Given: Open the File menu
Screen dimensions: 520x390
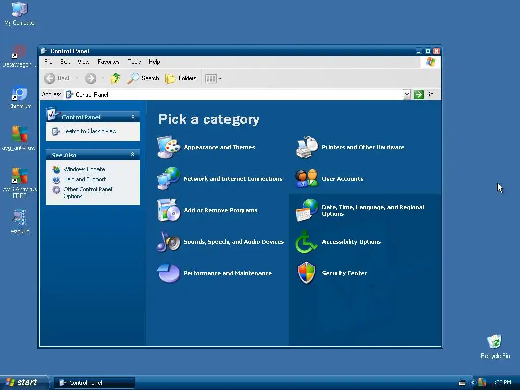Looking at the screenshot, I should click(x=48, y=62).
